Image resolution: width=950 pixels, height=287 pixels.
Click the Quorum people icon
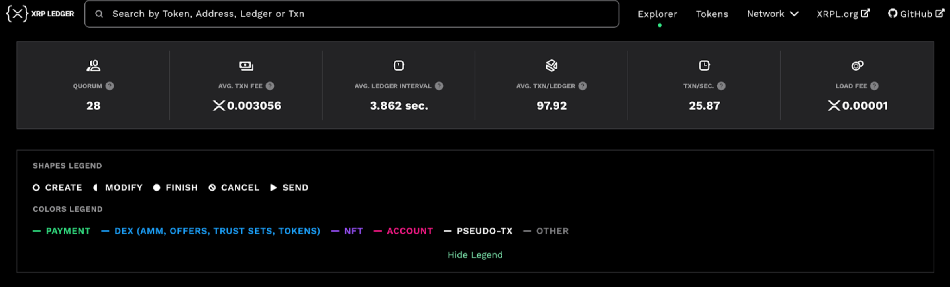click(x=93, y=66)
